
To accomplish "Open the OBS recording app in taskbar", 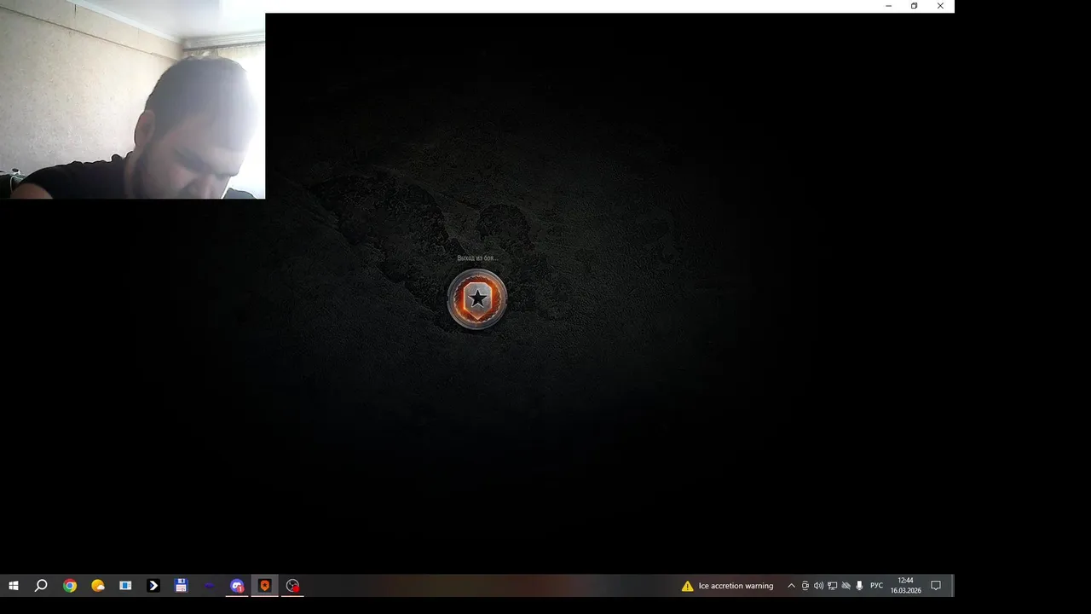I will (293, 586).
